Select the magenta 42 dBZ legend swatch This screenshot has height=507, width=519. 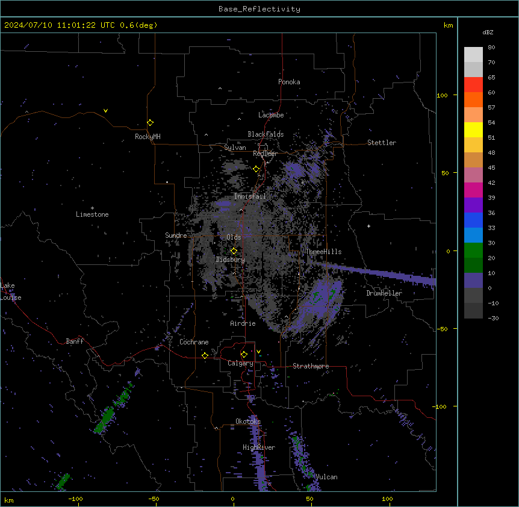click(473, 190)
